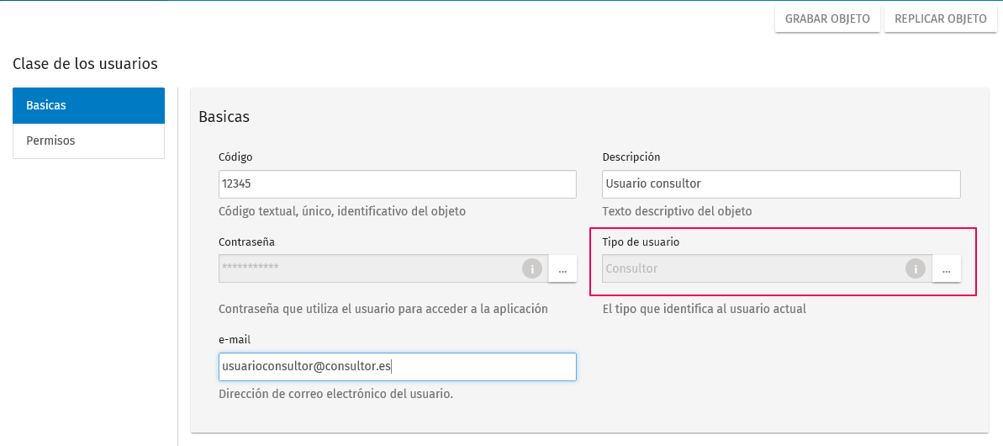Click the 'Descripción' field label
1003x446 pixels.
pyautogui.click(x=631, y=157)
